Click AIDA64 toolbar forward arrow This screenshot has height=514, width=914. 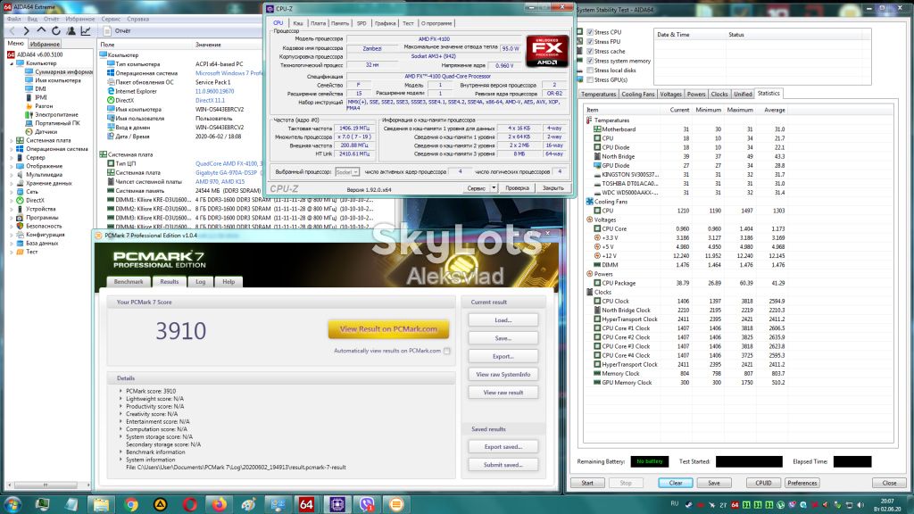coord(26,31)
